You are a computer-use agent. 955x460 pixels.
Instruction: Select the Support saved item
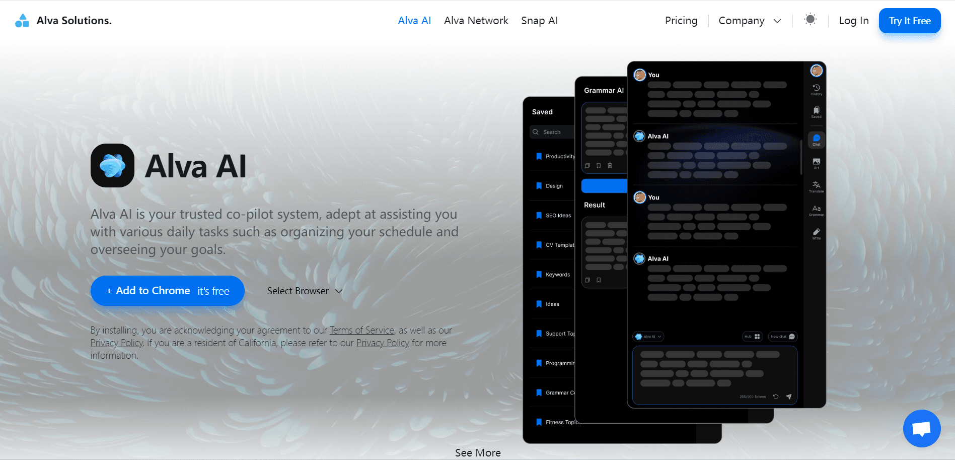(554, 334)
